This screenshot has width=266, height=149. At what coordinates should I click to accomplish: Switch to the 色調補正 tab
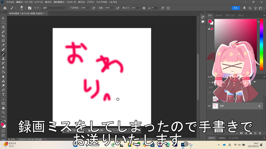pos(222,138)
